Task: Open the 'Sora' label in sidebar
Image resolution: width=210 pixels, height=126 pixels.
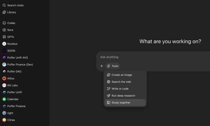Action: tap(10, 30)
